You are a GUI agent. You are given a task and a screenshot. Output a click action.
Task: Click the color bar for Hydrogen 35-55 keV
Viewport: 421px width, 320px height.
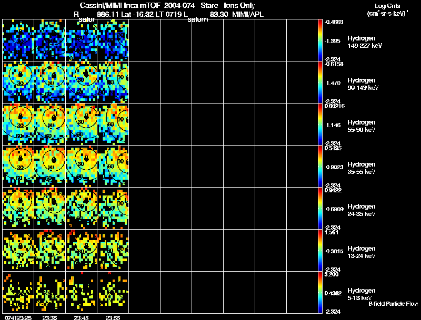tap(320, 167)
